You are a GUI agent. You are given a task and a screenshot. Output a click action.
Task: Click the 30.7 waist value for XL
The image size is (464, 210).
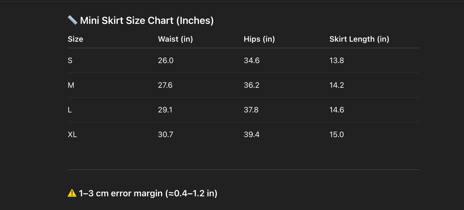(165, 135)
